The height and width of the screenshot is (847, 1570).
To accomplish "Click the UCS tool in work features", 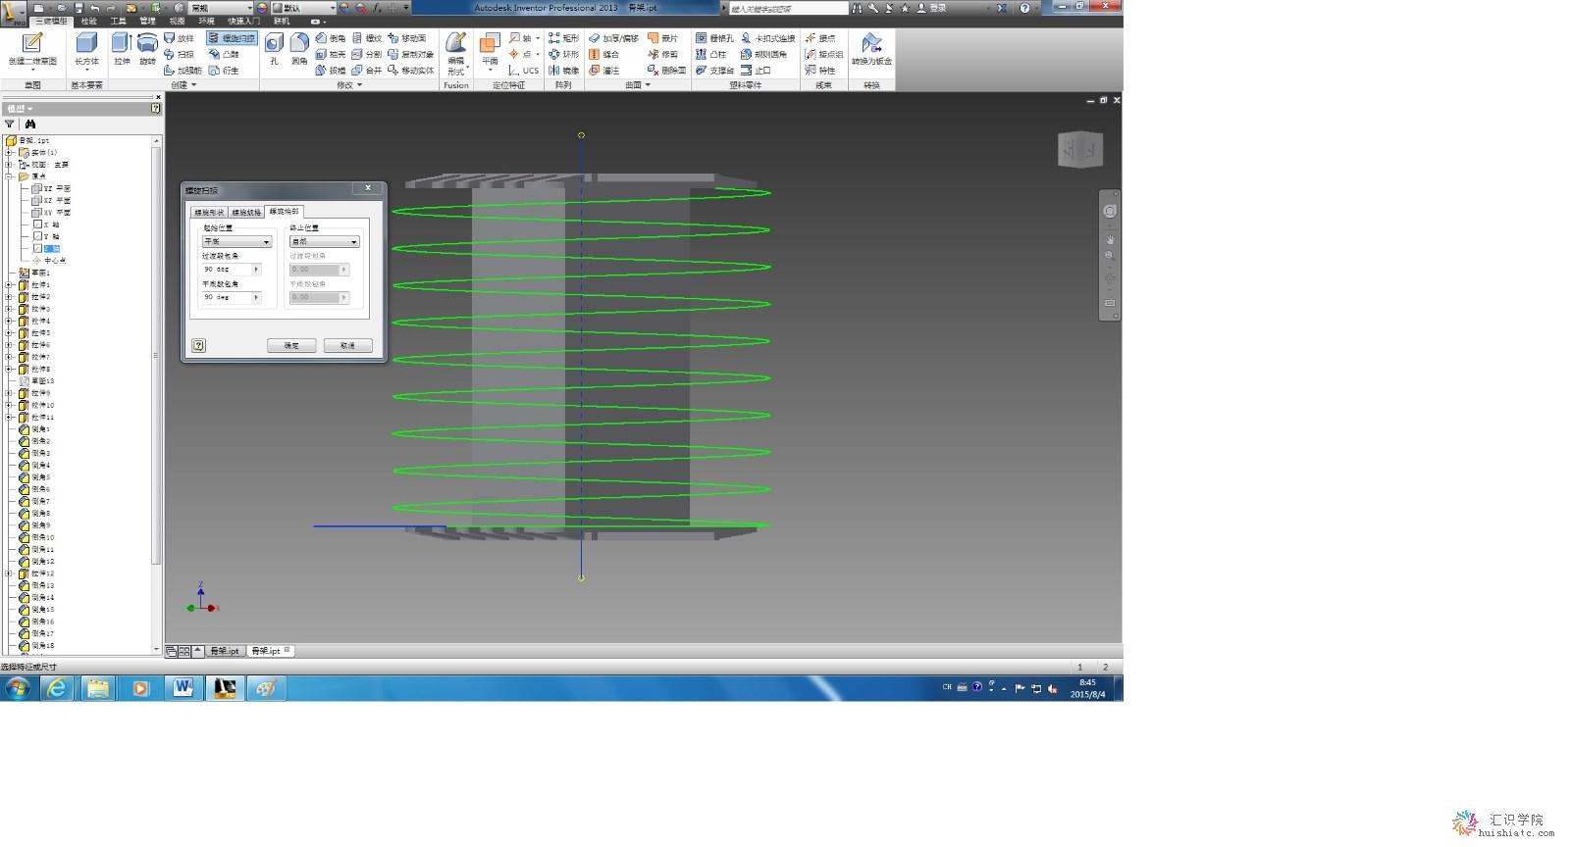I will click(524, 70).
